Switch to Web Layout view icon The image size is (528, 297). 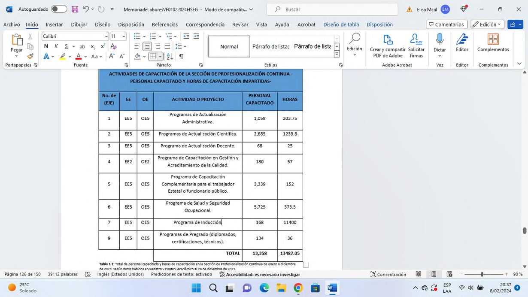pyautogui.click(x=449, y=274)
